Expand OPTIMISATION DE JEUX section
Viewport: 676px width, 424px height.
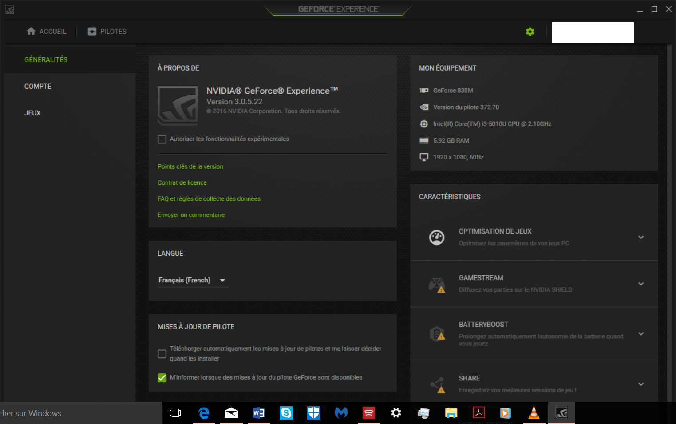point(641,237)
